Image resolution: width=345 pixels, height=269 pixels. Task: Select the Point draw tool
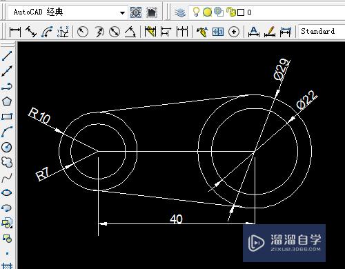(x=7, y=253)
